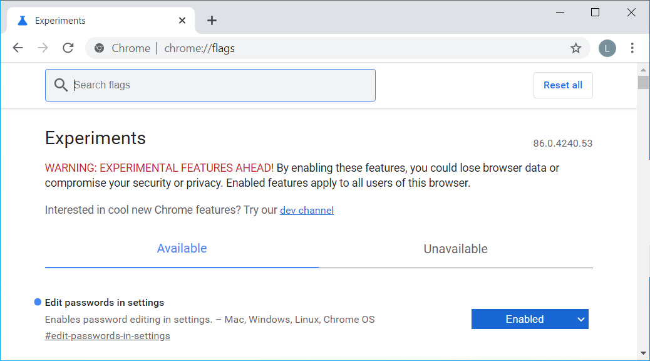The height and width of the screenshot is (361, 650).
Task: Click the magnifier icon in the Search flags box
Action: click(x=61, y=85)
